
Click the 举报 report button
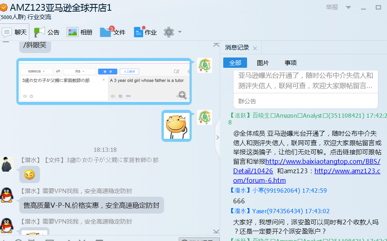[x=332, y=7]
